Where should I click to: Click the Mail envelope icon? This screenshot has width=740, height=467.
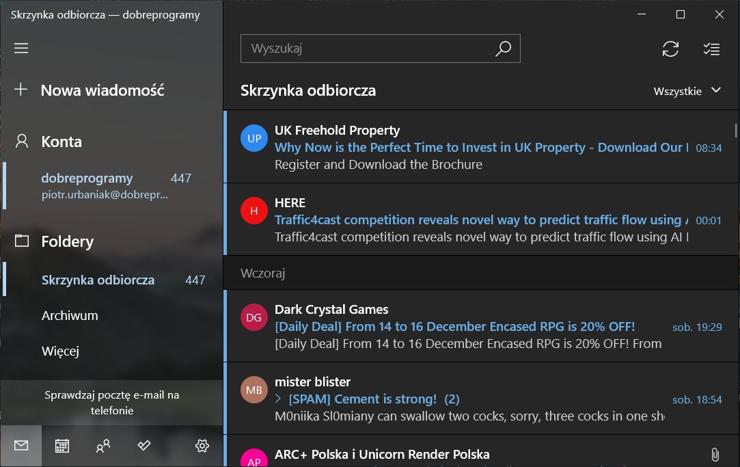[x=21, y=446]
